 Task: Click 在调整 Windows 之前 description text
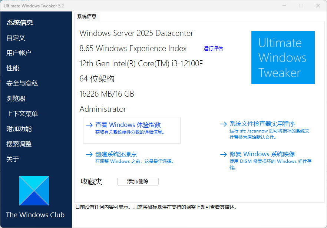[135, 161]
